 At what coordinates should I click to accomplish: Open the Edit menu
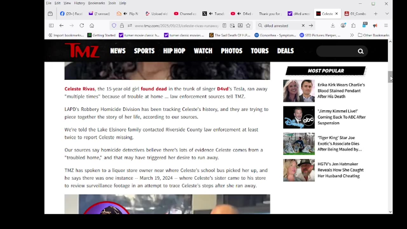[57, 3]
